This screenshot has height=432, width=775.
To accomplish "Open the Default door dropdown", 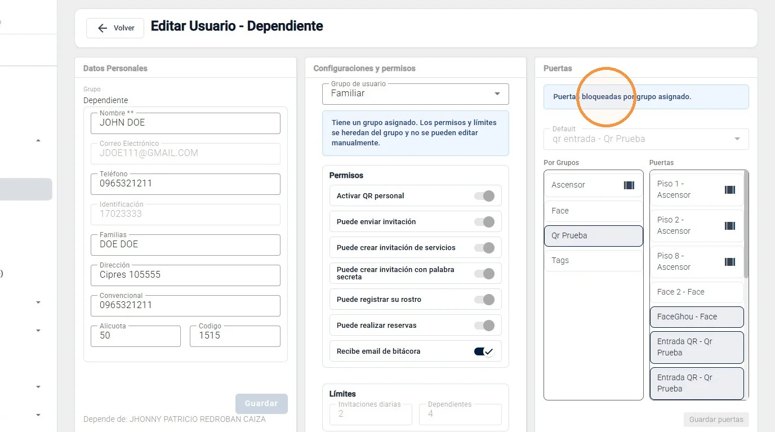I will click(x=646, y=139).
